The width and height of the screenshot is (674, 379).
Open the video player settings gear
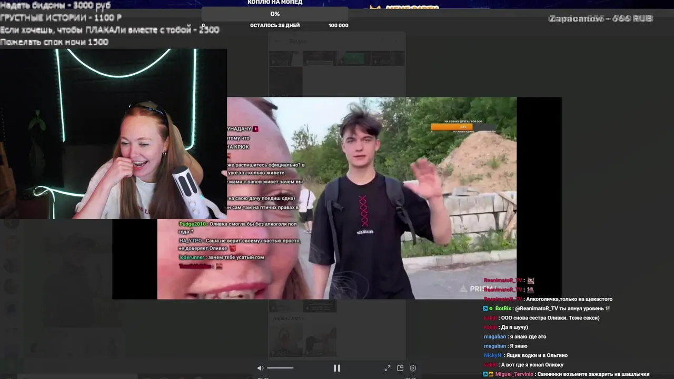pos(413,368)
